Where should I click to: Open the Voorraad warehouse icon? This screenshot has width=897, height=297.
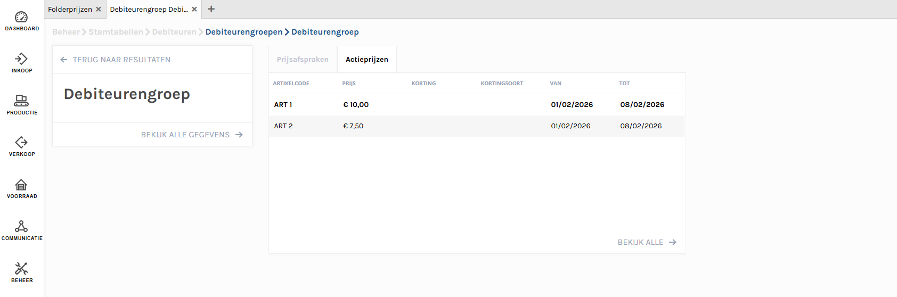point(21,185)
